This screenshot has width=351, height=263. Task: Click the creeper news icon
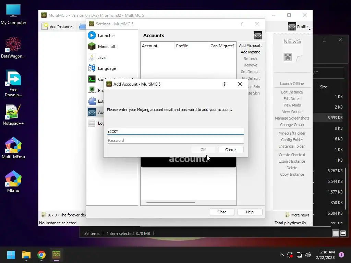tap(288, 57)
